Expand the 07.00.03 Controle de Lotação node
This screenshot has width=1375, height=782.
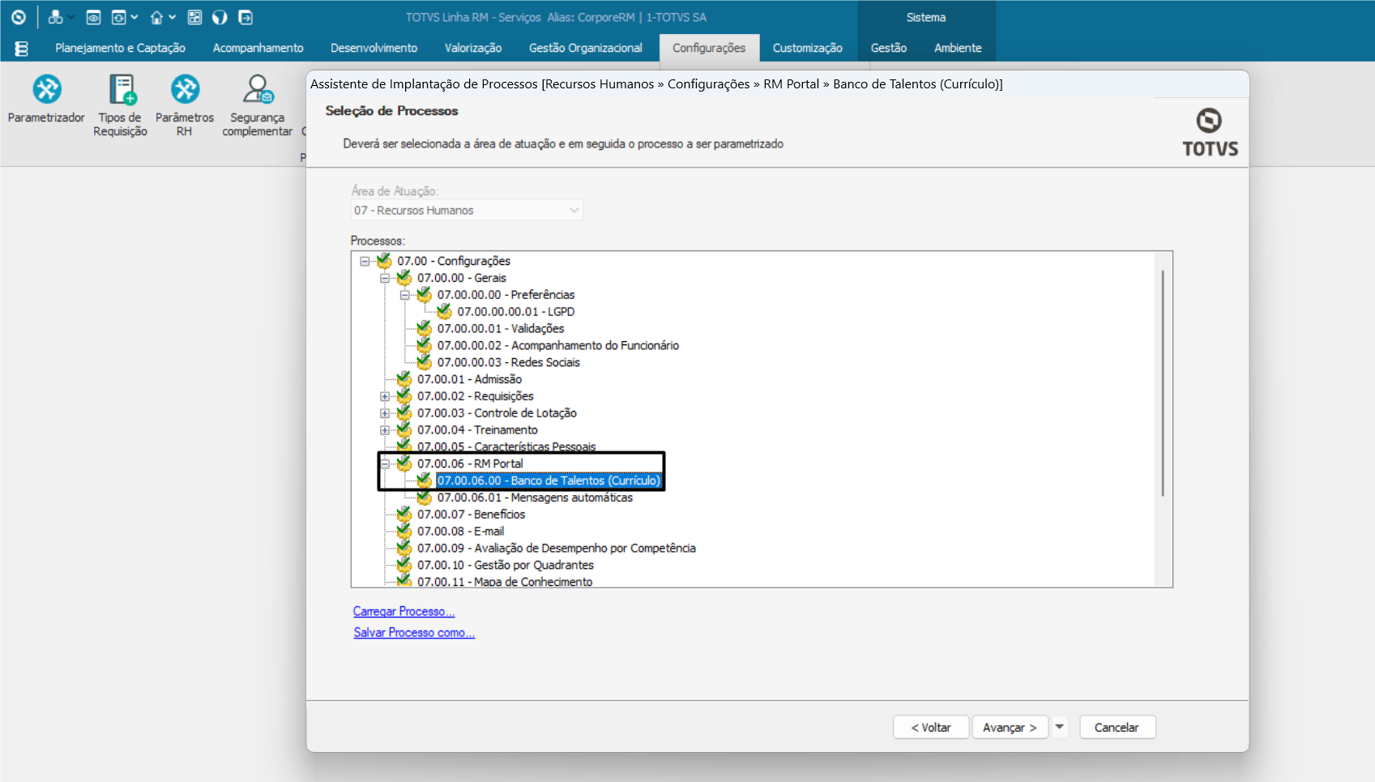385,413
